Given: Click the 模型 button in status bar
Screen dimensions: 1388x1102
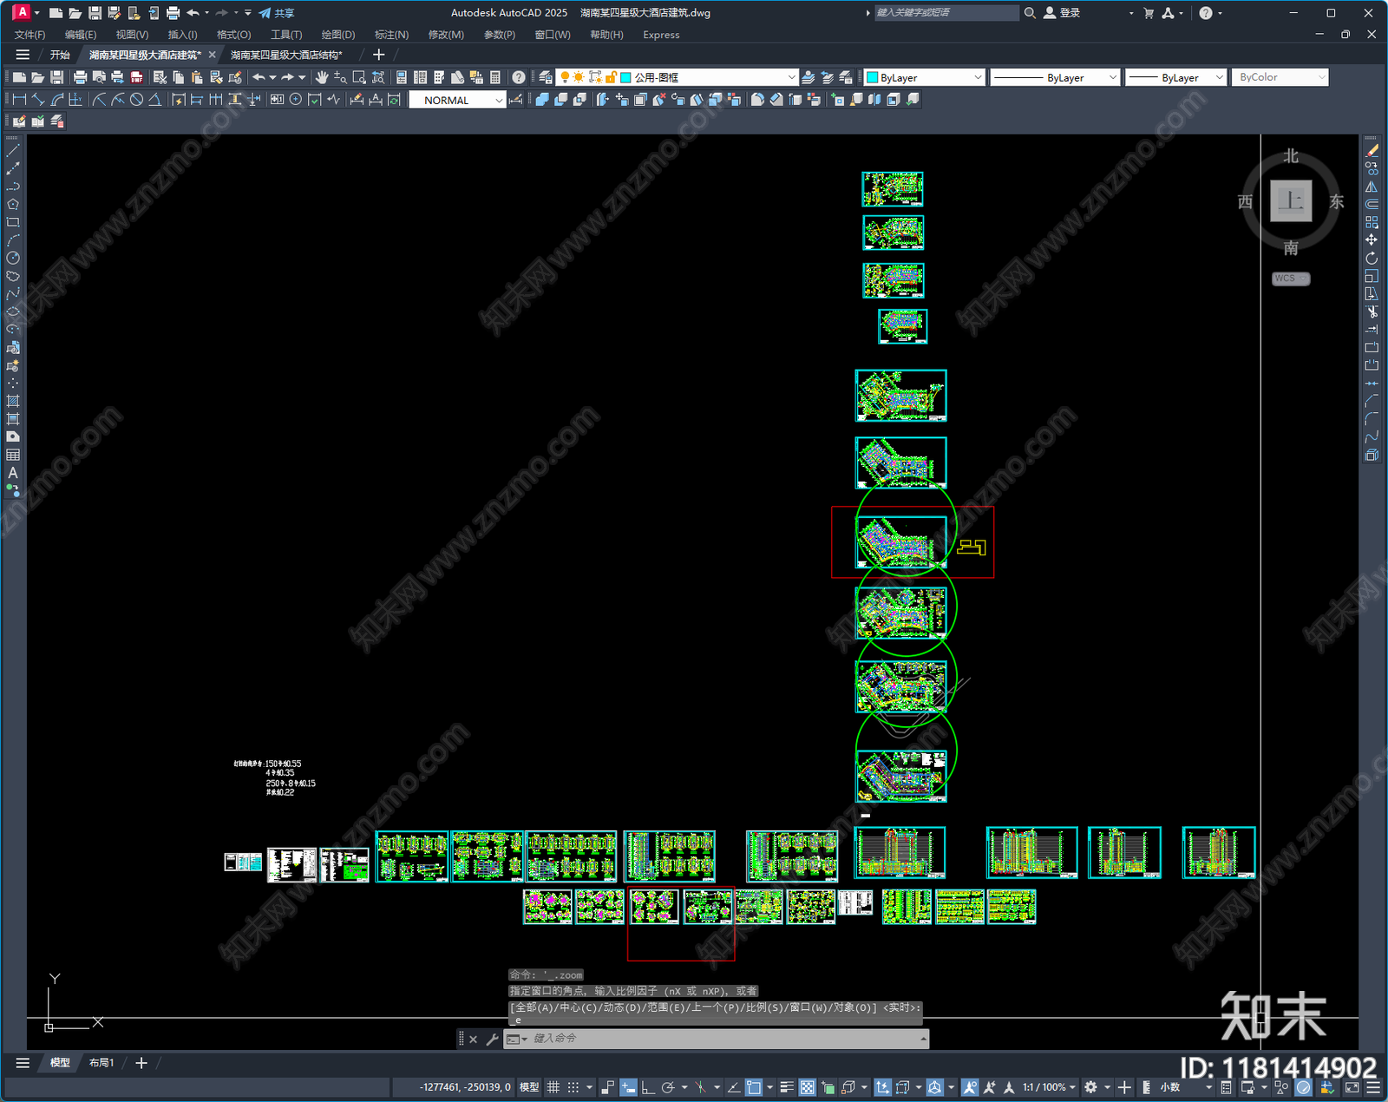Looking at the screenshot, I should [x=528, y=1087].
